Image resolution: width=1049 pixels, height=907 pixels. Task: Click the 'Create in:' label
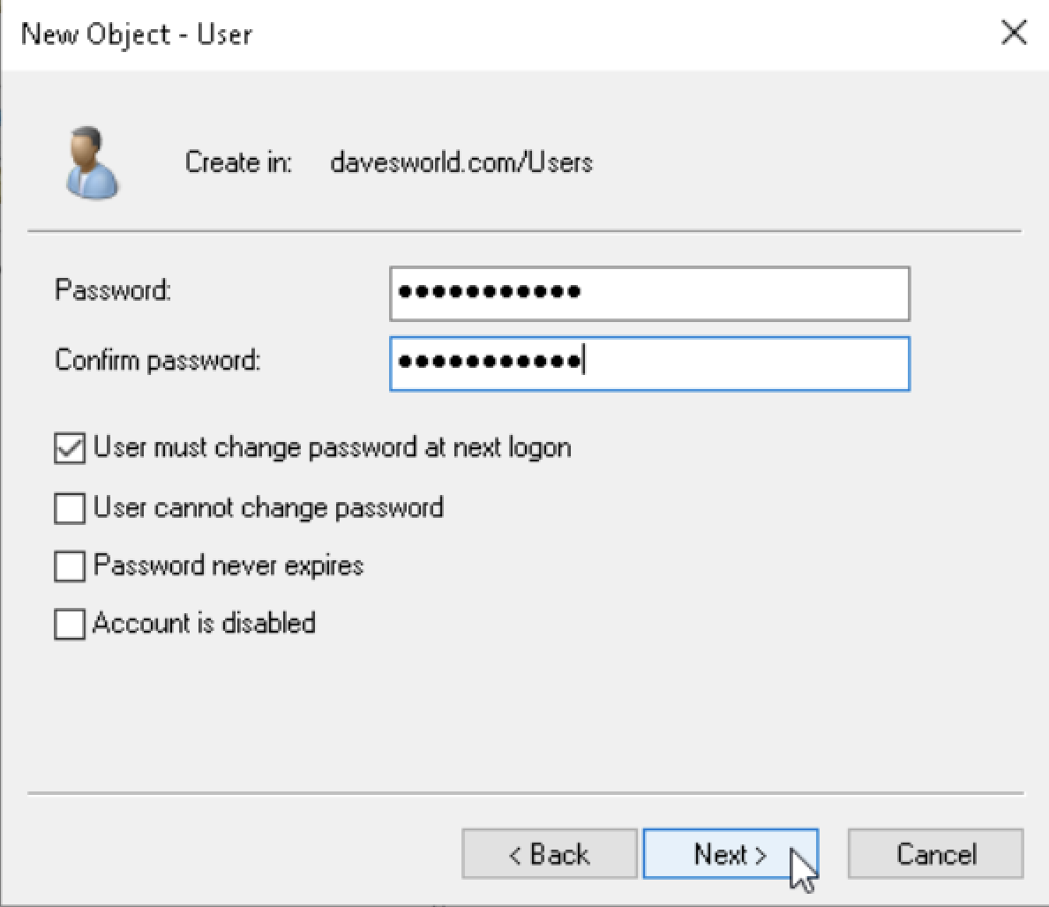[239, 162]
